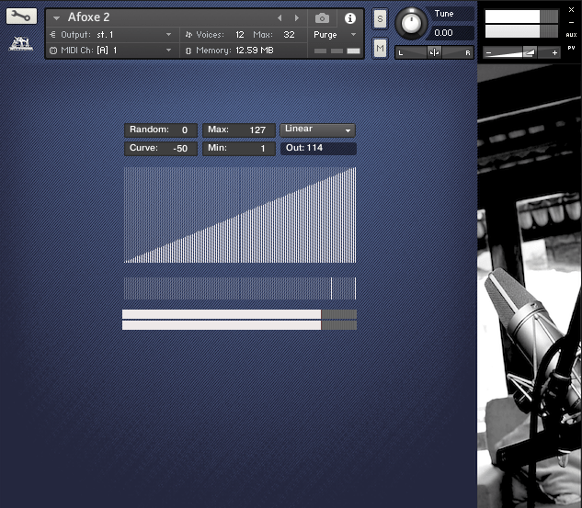
Task: Click the pan center icon between L and R
Action: coord(434,53)
